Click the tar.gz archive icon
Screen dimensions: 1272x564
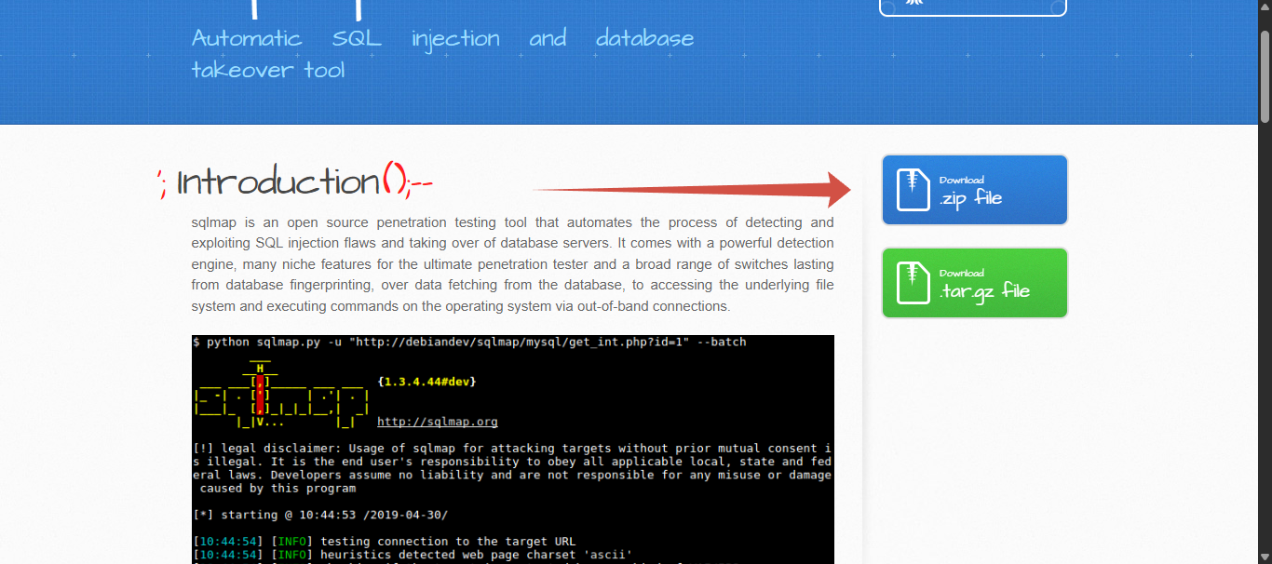click(x=913, y=283)
